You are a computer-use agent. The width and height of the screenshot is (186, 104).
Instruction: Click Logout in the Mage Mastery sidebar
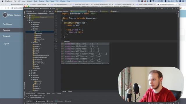(6, 44)
